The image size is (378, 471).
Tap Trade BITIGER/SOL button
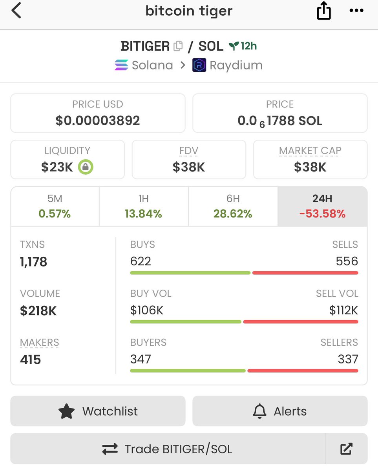(x=168, y=449)
